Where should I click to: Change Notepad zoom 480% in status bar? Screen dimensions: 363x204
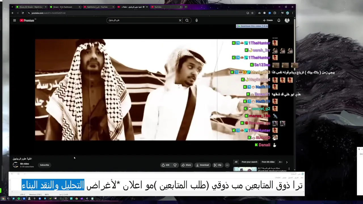(47, 195)
